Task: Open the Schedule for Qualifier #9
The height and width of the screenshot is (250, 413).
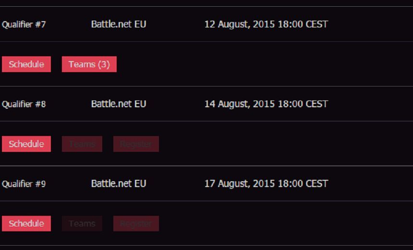Action: pyautogui.click(x=26, y=224)
